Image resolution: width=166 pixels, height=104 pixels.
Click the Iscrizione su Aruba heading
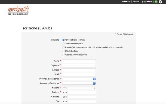click(37, 28)
